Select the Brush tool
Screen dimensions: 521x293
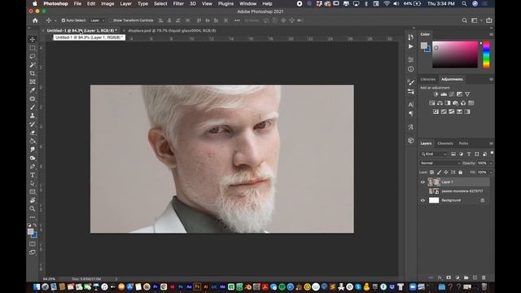33,107
